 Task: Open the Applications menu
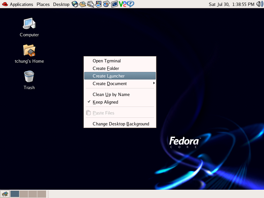point(21,4)
